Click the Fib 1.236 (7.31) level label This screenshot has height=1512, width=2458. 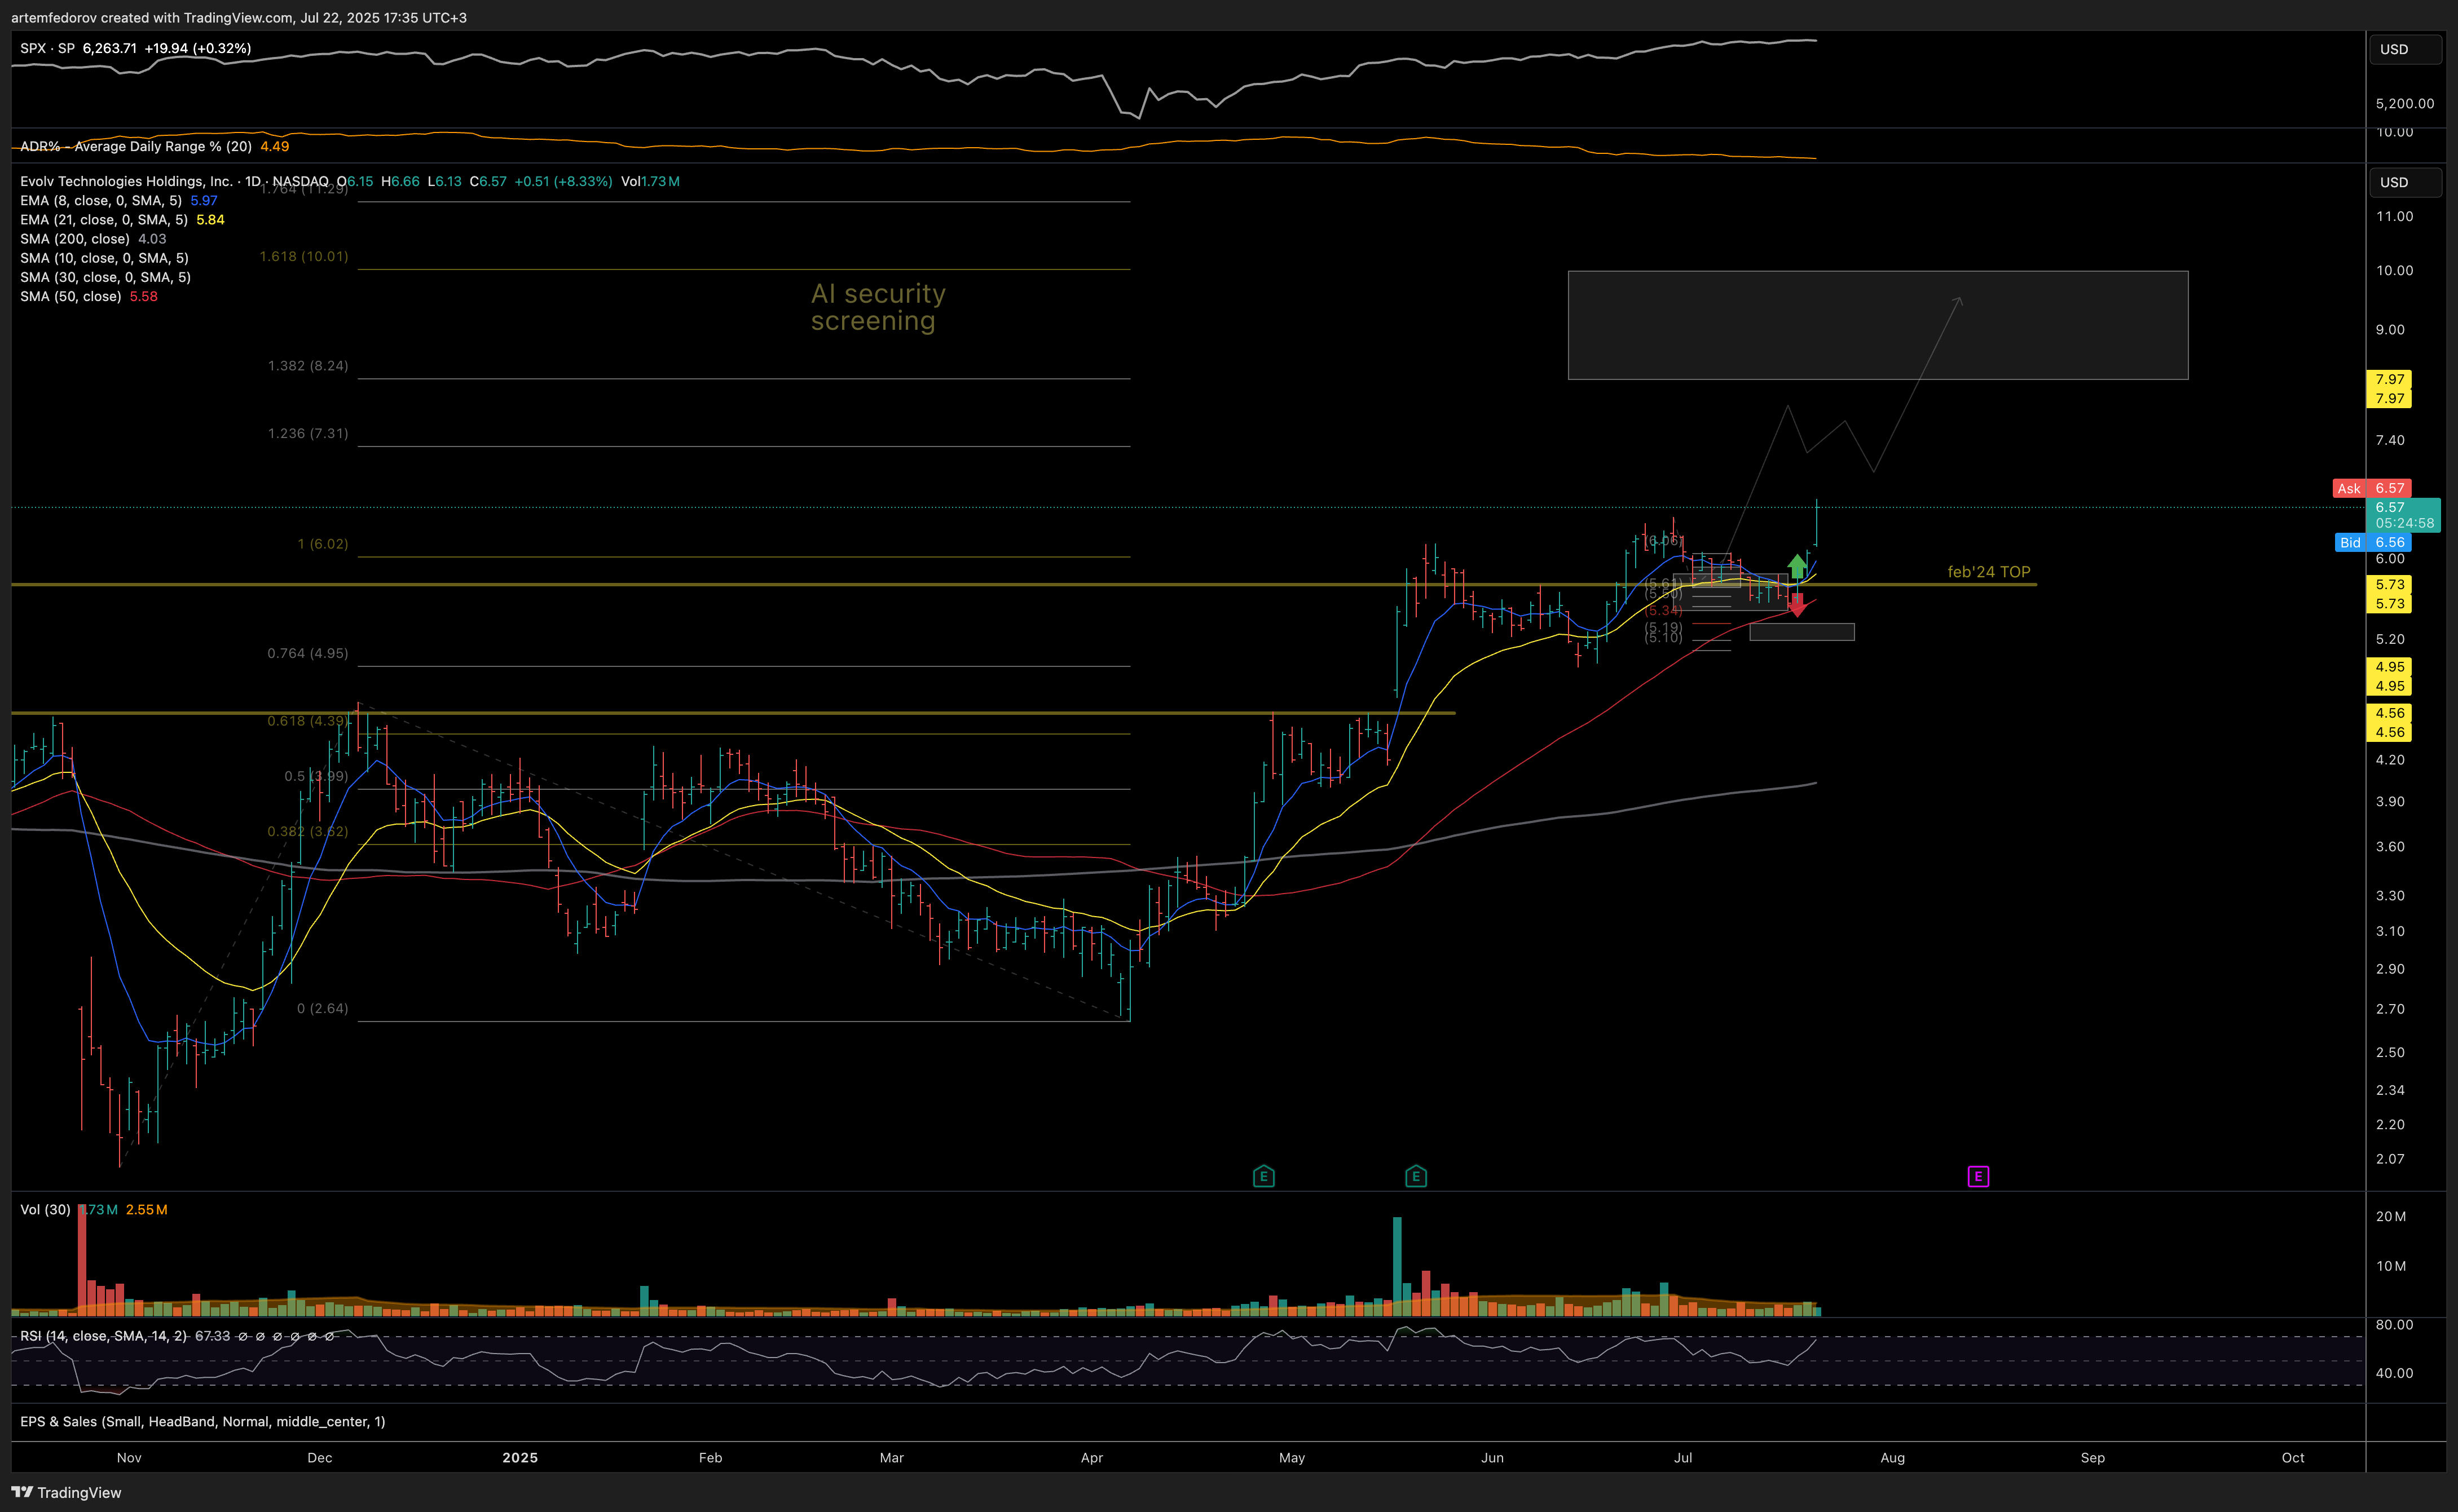(308, 433)
